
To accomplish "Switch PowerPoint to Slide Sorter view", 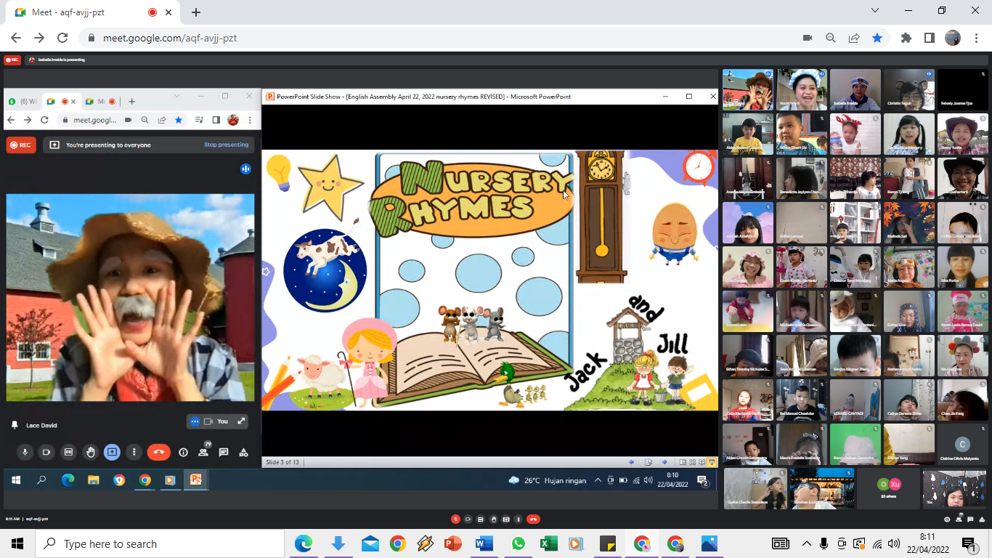I will click(x=692, y=462).
